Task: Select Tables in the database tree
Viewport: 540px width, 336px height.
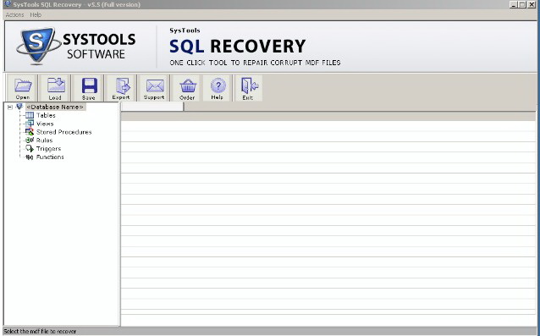Action: [x=46, y=115]
